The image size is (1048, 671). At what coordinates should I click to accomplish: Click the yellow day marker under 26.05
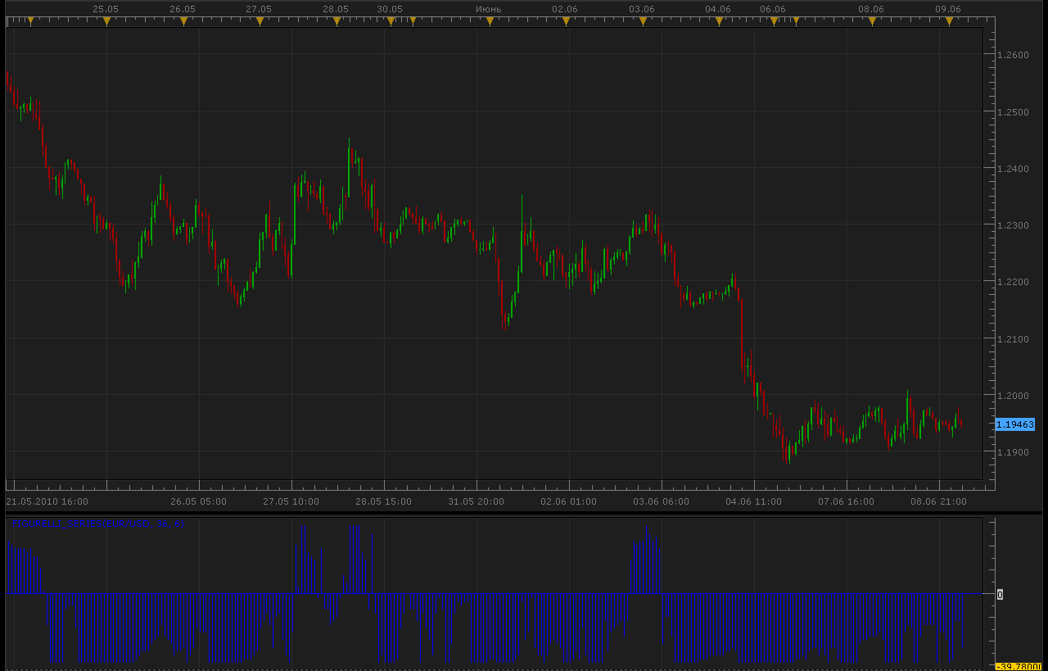[x=183, y=22]
